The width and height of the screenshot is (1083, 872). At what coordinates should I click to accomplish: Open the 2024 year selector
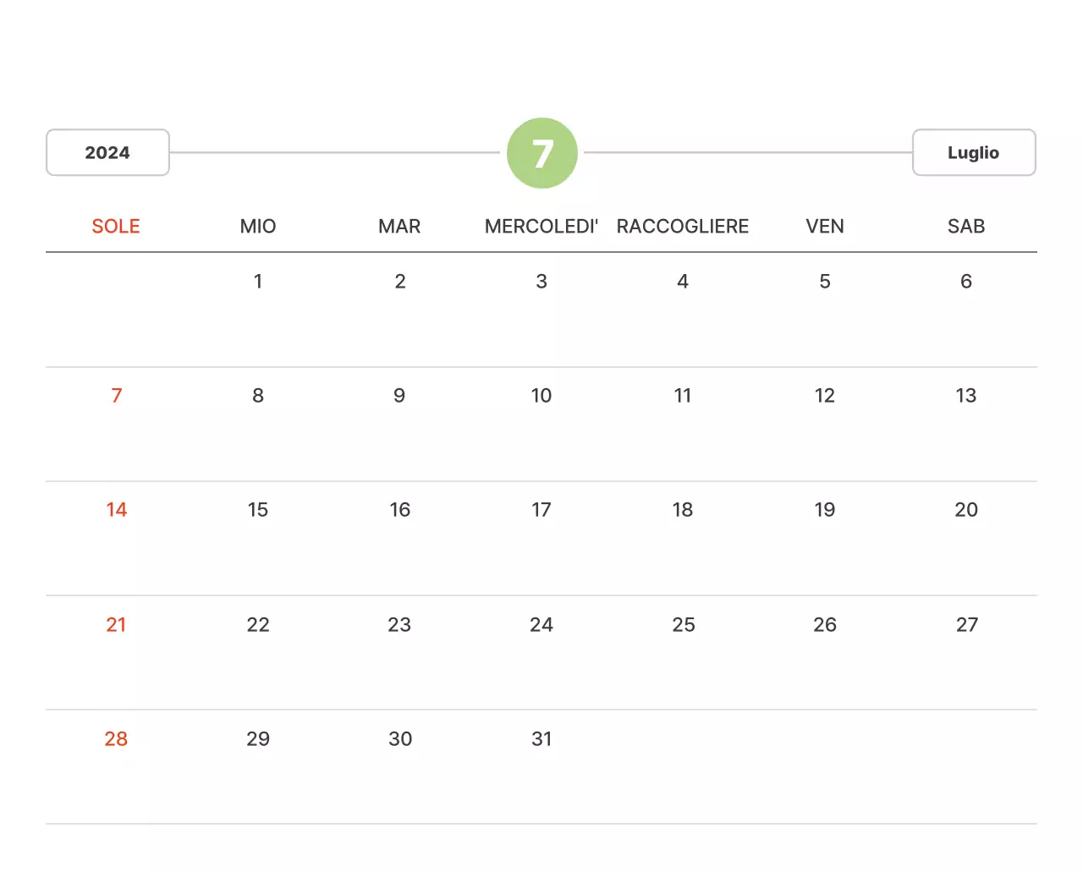[107, 153]
